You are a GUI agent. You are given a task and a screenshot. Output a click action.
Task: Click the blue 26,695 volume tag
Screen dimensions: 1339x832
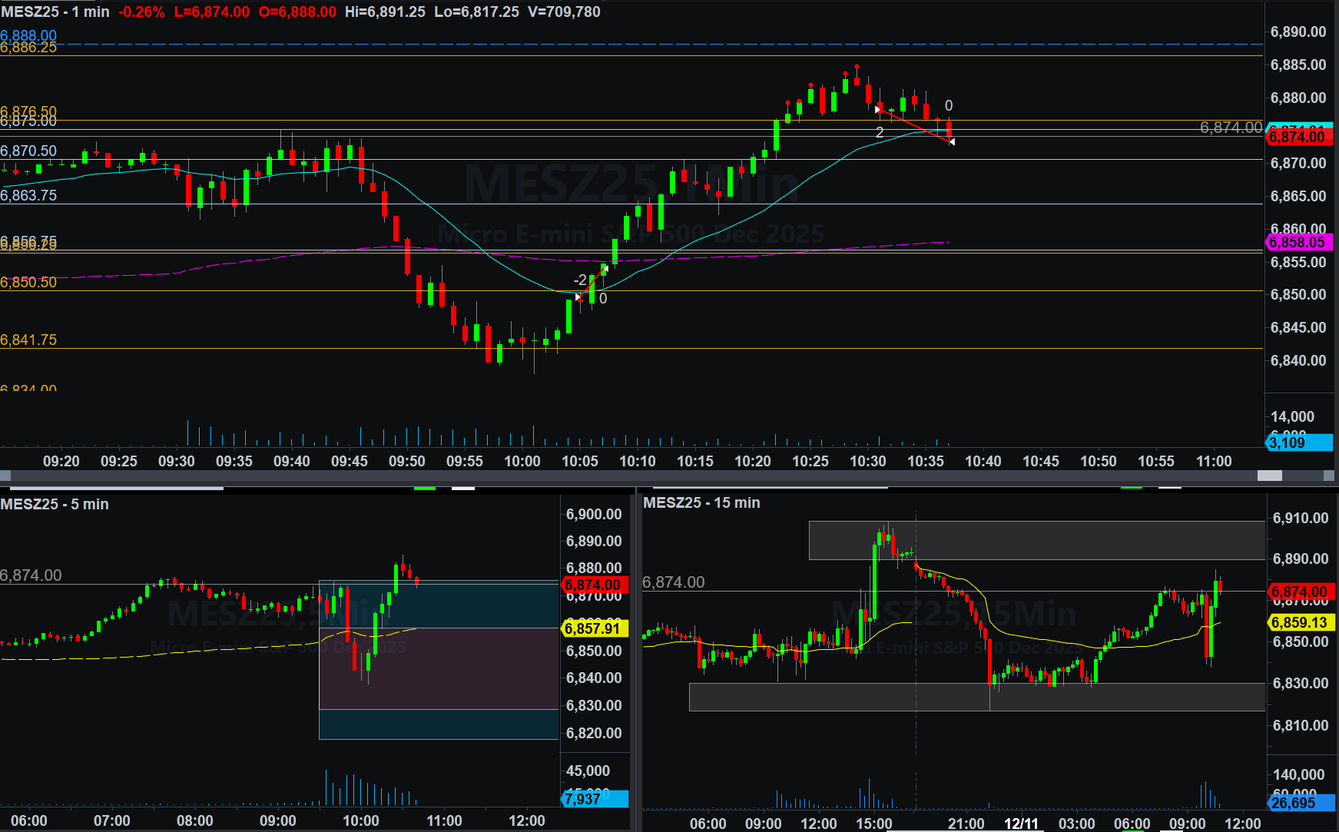tap(1300, 803)
